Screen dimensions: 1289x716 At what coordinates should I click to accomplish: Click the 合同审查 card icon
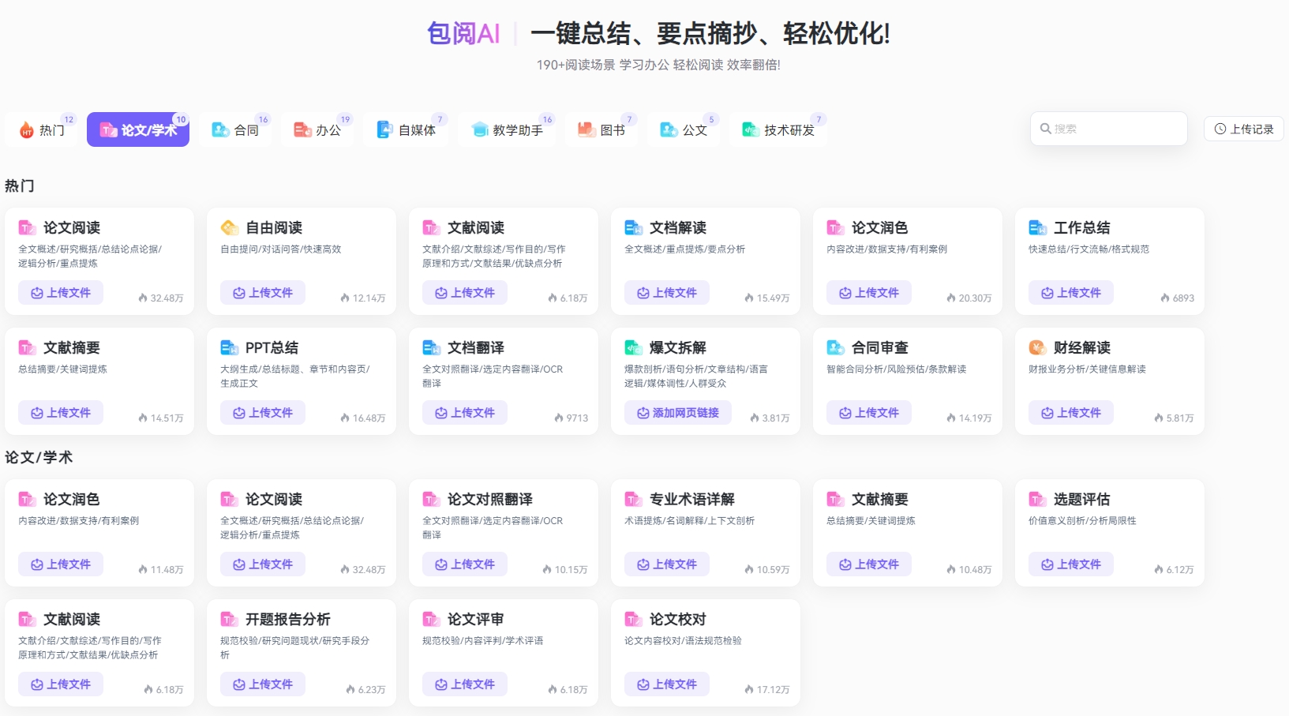point(835,348)
